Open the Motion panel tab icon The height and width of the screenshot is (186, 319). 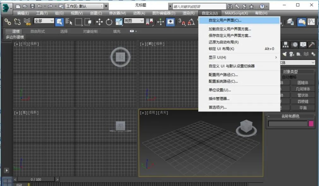click(295, 45)
